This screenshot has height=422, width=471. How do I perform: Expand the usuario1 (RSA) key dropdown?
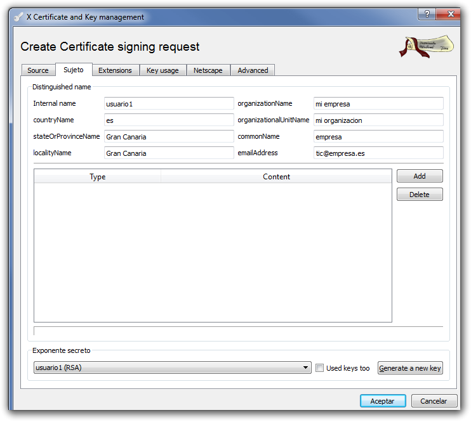coord(307,368)
